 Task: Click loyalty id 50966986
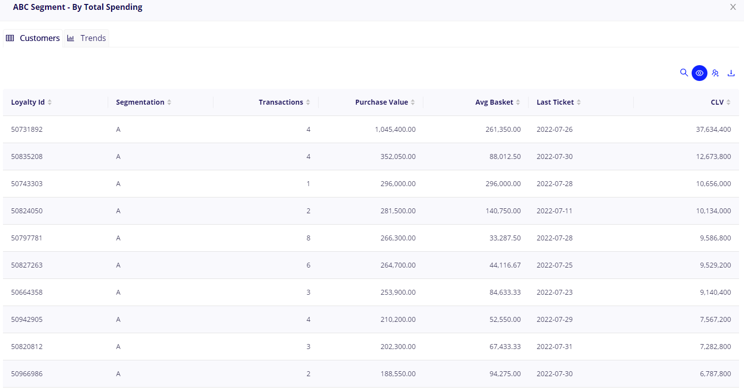[x=27, y=374]
